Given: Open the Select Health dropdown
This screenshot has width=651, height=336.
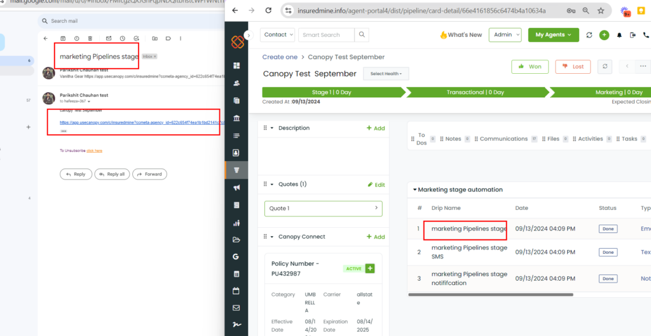Looking at the screenshot, I should pyautogui.click(x=386, y=74).
